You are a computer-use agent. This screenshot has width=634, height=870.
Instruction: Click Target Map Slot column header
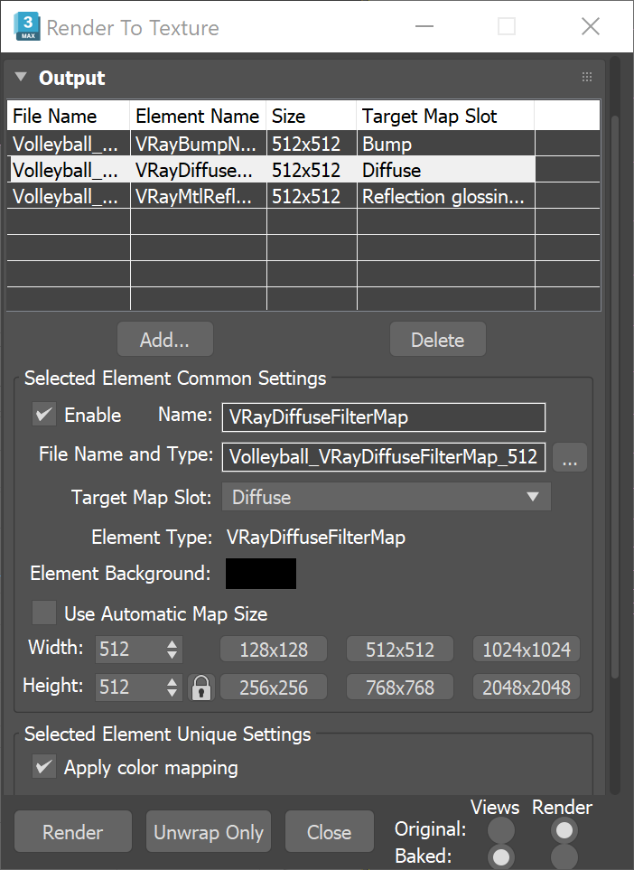445,116
